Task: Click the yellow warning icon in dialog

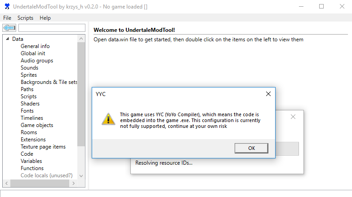Action: pyautogui.click(x=108, y=118)
